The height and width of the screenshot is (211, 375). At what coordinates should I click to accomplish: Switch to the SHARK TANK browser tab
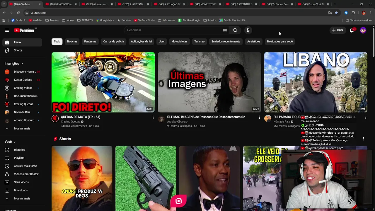click(x=132, y=4)
